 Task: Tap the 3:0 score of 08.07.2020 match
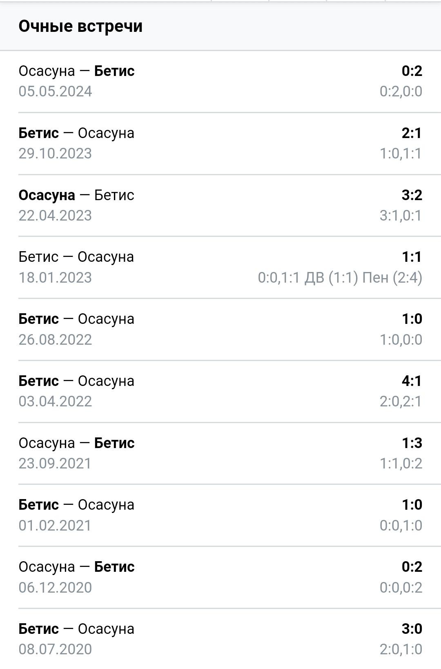tap(412, 629)
